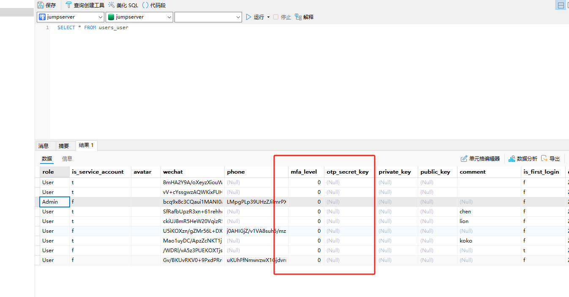
Task: Open the 代码段 code snippet panel
Action: pos(154,5)
